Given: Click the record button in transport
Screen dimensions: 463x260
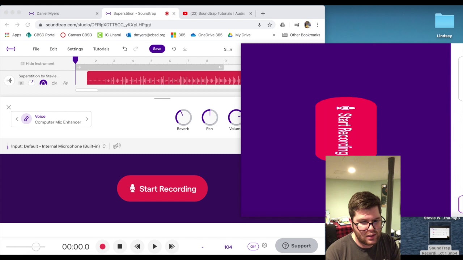Looking at the screenshot, I should tap(102, 247).
